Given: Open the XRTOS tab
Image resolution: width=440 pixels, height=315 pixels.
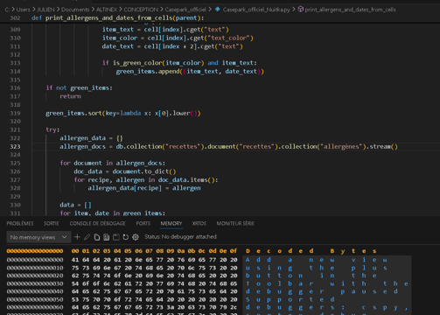Looking at the screenshot, I should coord(199,223).
